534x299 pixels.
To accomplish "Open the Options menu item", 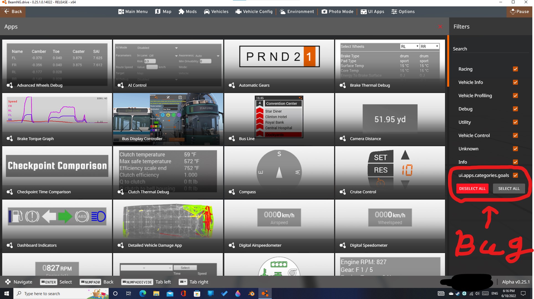I will click(403, 12).
